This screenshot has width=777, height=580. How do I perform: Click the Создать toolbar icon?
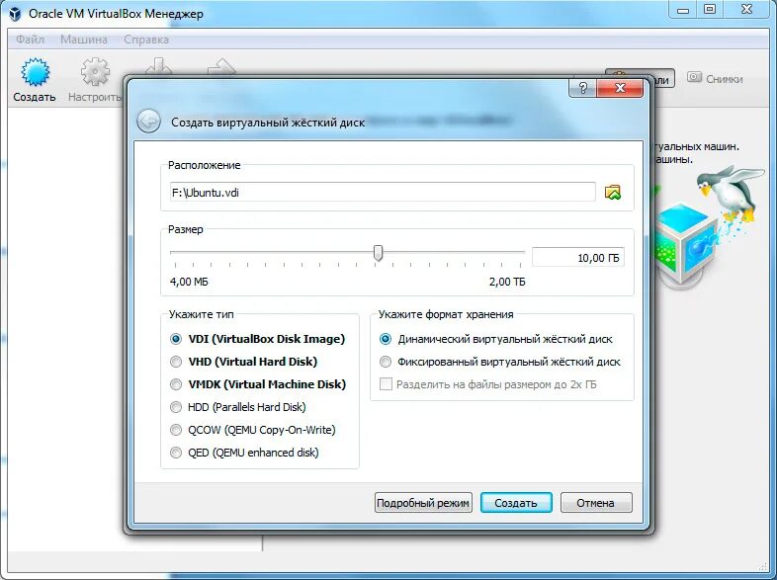click(x=35, y=72)
